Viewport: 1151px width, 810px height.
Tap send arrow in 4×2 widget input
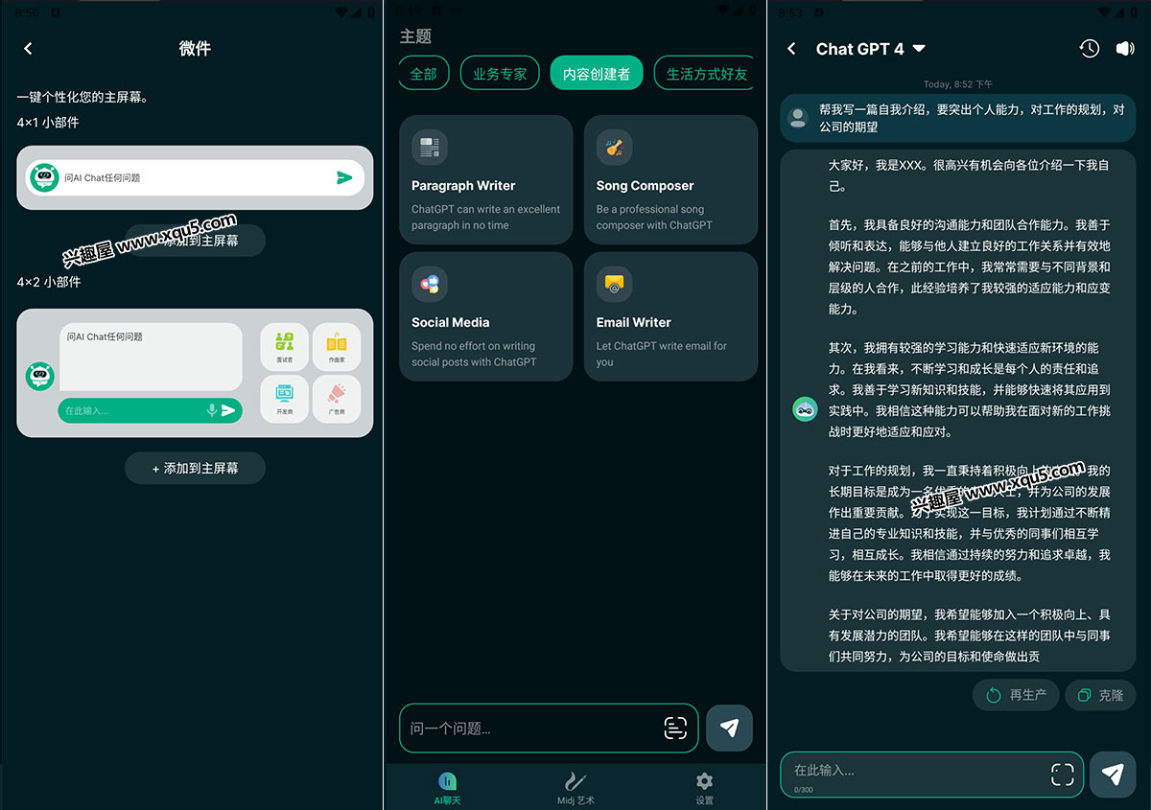228,410
